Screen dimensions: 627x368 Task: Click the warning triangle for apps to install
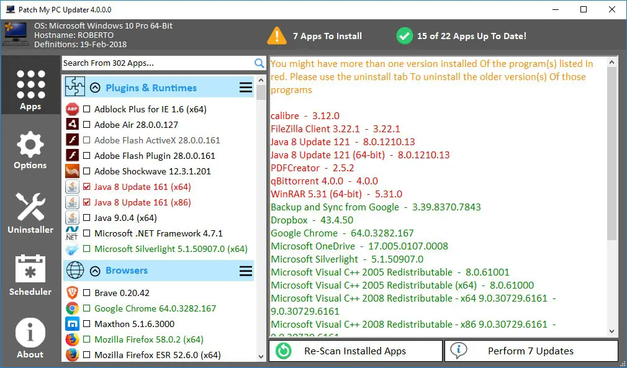[277, 35]
